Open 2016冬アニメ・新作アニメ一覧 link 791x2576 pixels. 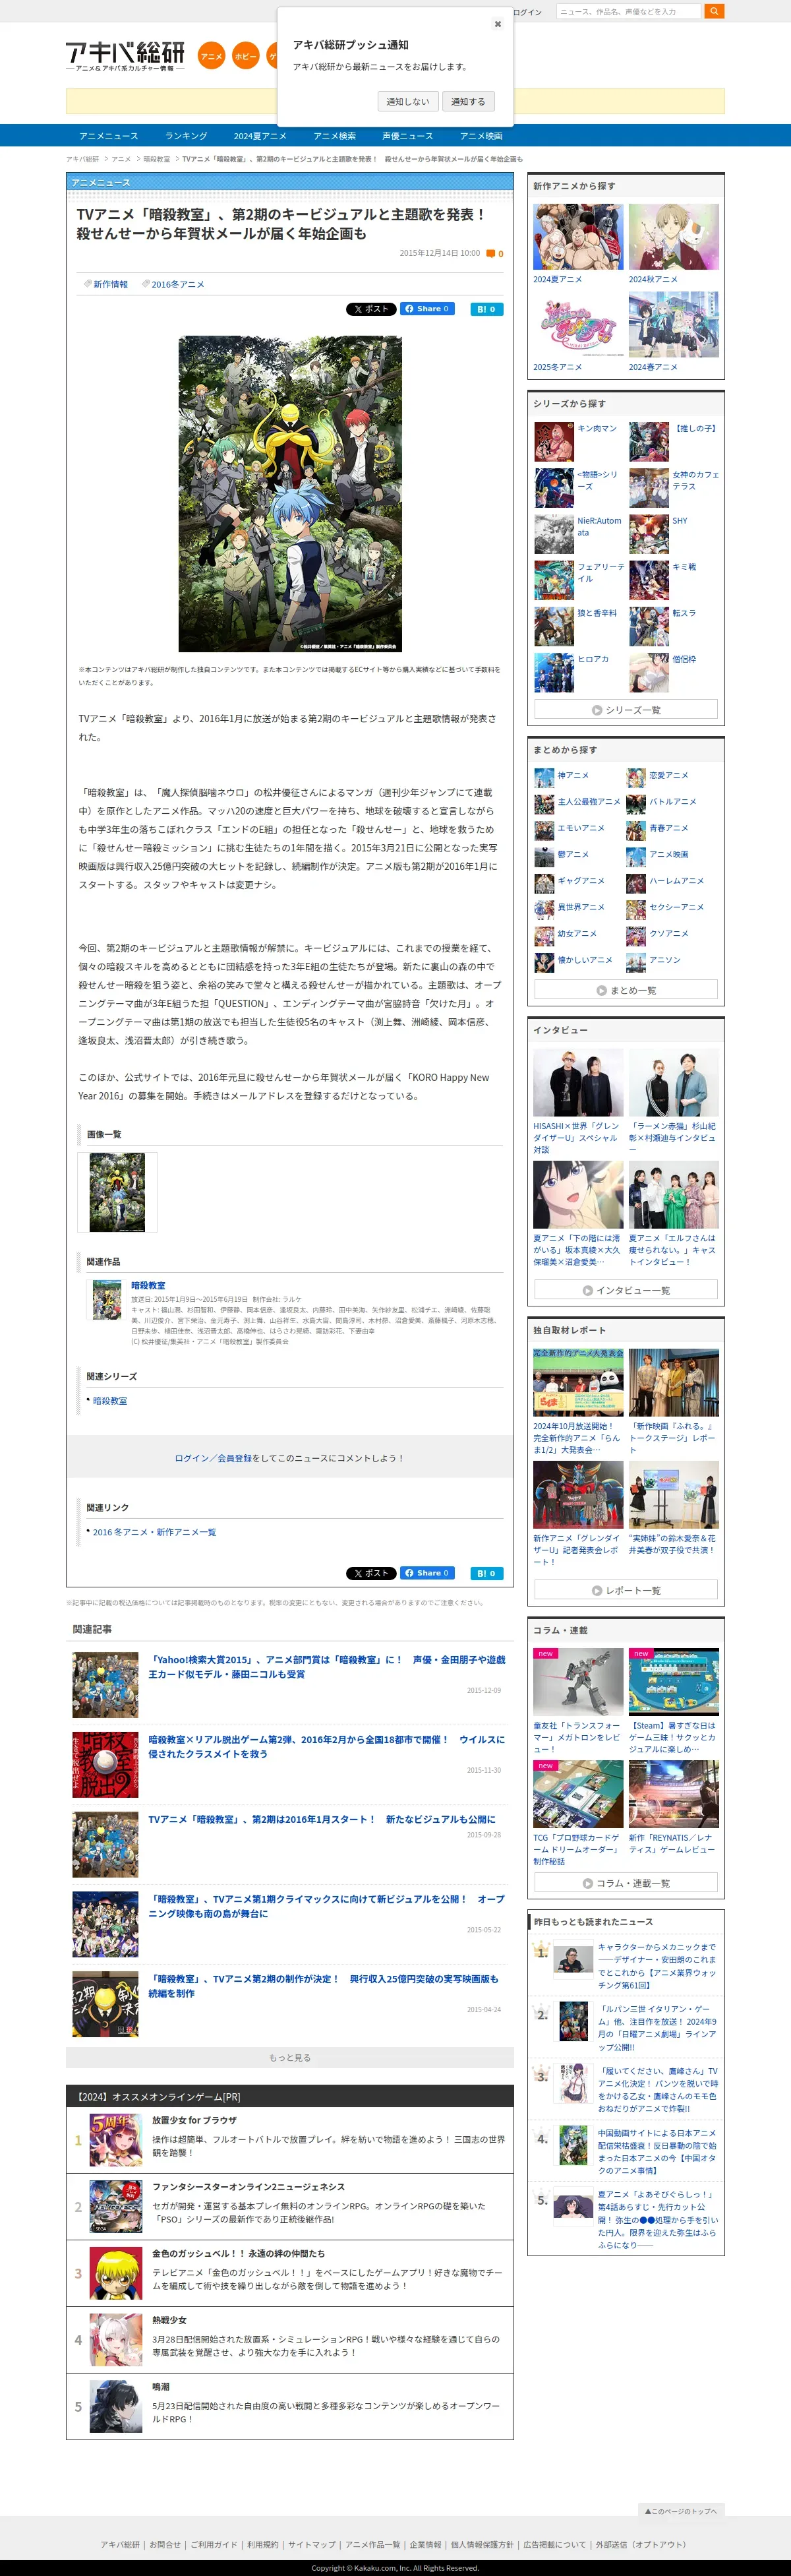154,1532
